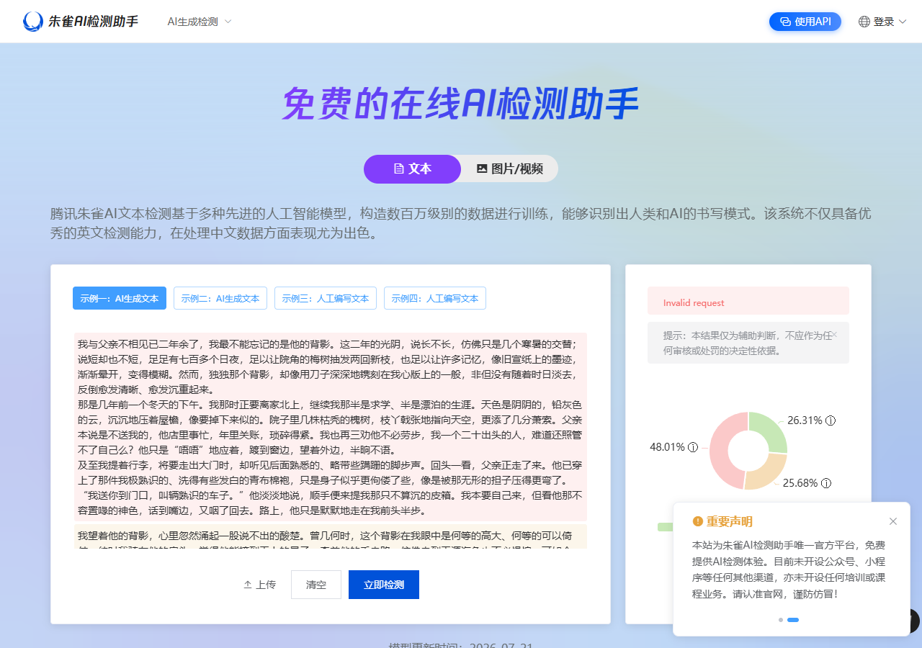
Task: Close the 重要声明 popup
Action: pyautogui.click(x=893, y=521)
